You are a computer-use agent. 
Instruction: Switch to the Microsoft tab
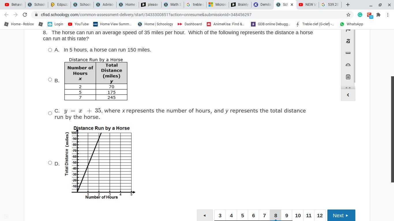pos(218,5)
